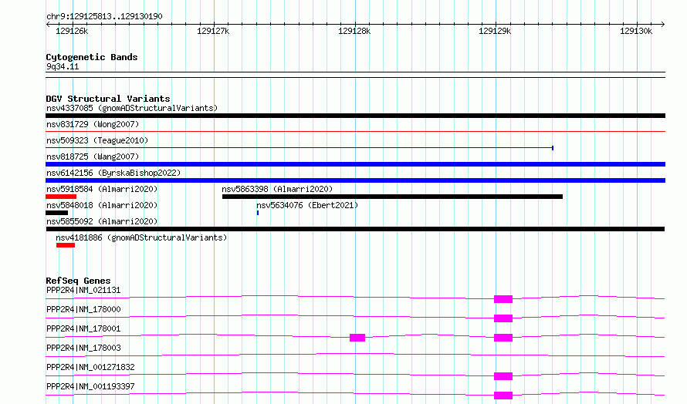Select the RefSeq Genes track title

point(78,281)
